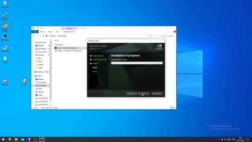Open the OBS Studio desktop shortcut

click(5, 37)
